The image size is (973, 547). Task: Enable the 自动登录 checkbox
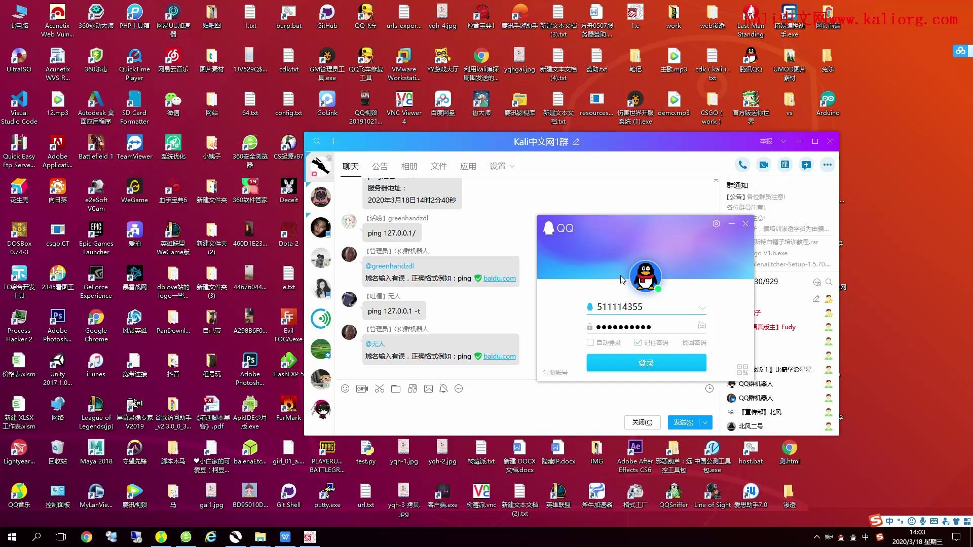(x=590, y=343)
